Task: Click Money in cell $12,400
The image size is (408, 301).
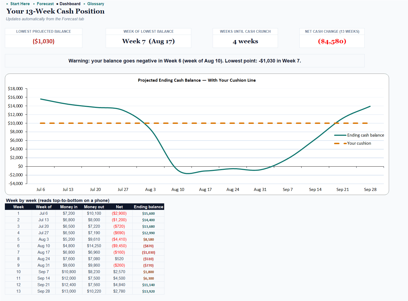Action: click(x=69, y=285)
